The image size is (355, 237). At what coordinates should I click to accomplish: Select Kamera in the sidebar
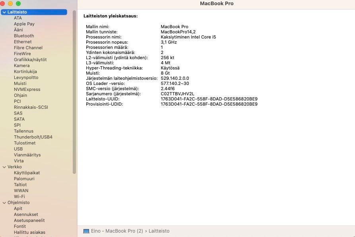click(21, 66)
